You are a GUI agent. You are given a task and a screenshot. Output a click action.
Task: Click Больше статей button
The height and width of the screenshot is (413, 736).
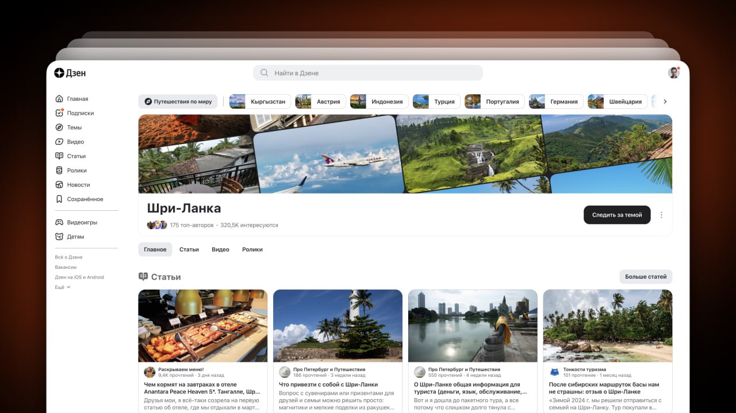pyautogui.click(x=645, y=277)
